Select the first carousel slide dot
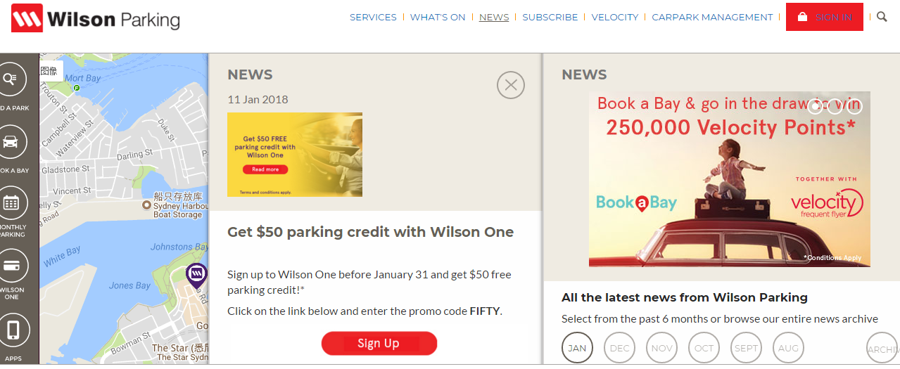900x369 pixels. [x=815, y=107]
